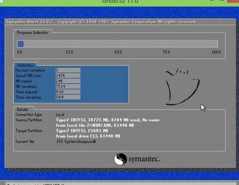This screenshot has height=185, width=239.
Task: Select the MB copied value 246
Action: pyautogui.click(x=68, y=81)
